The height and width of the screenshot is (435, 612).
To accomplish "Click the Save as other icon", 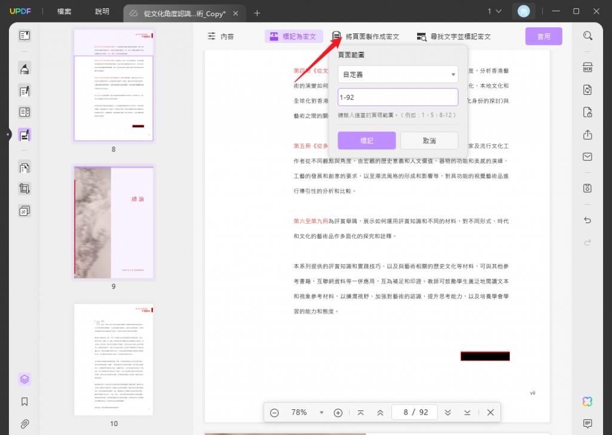I will coord(587,189).
